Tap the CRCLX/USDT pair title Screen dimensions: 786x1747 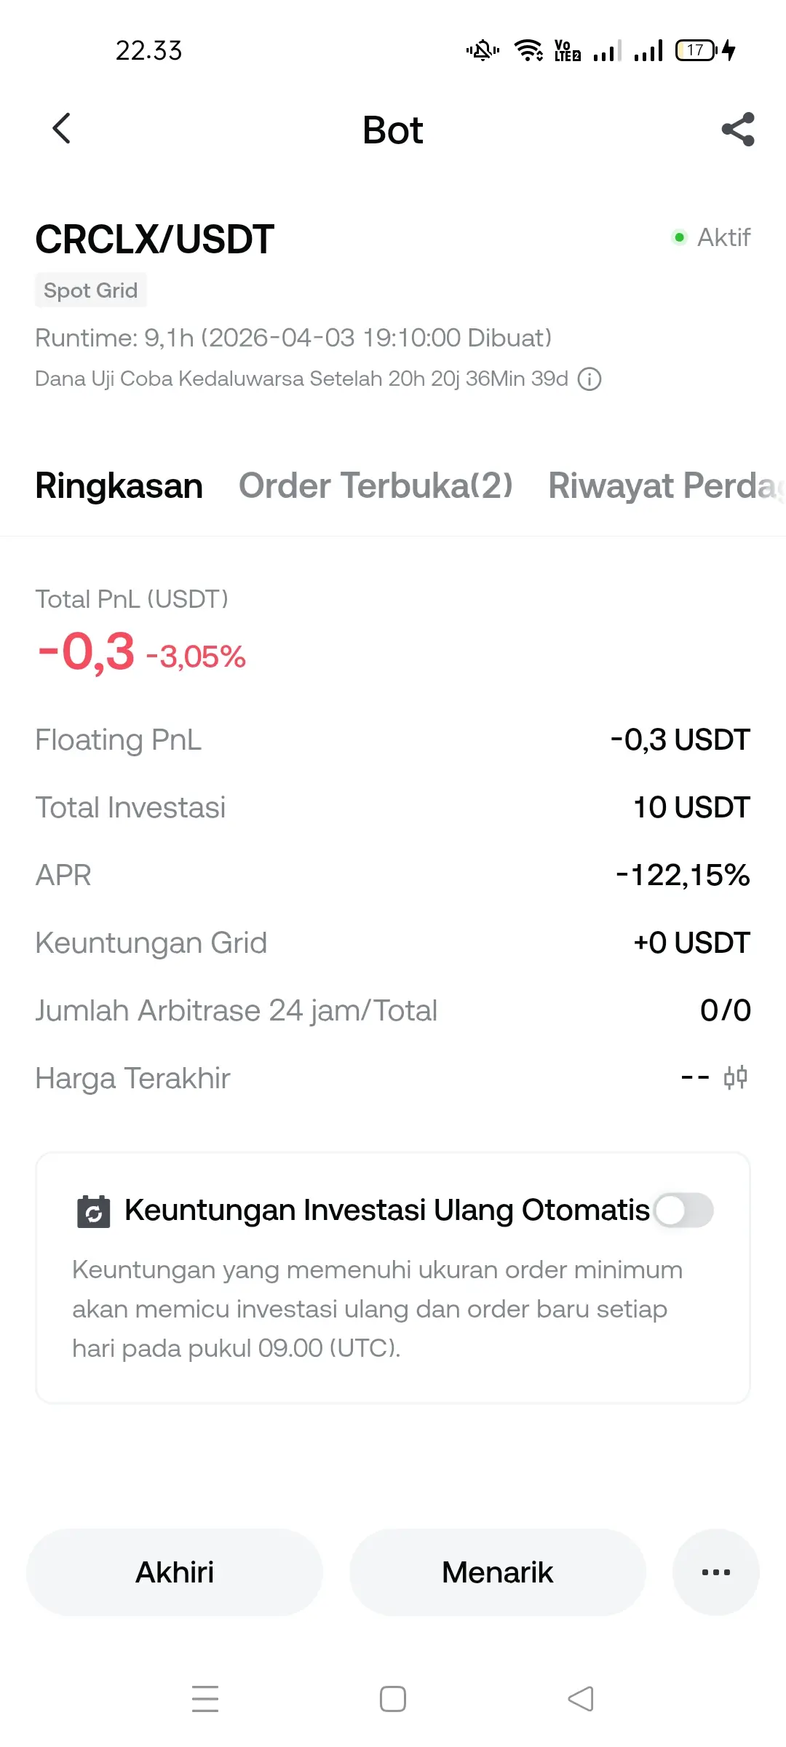(x=155, y=239)
